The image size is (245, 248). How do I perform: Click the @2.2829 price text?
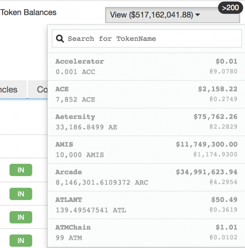pos(224,127)
